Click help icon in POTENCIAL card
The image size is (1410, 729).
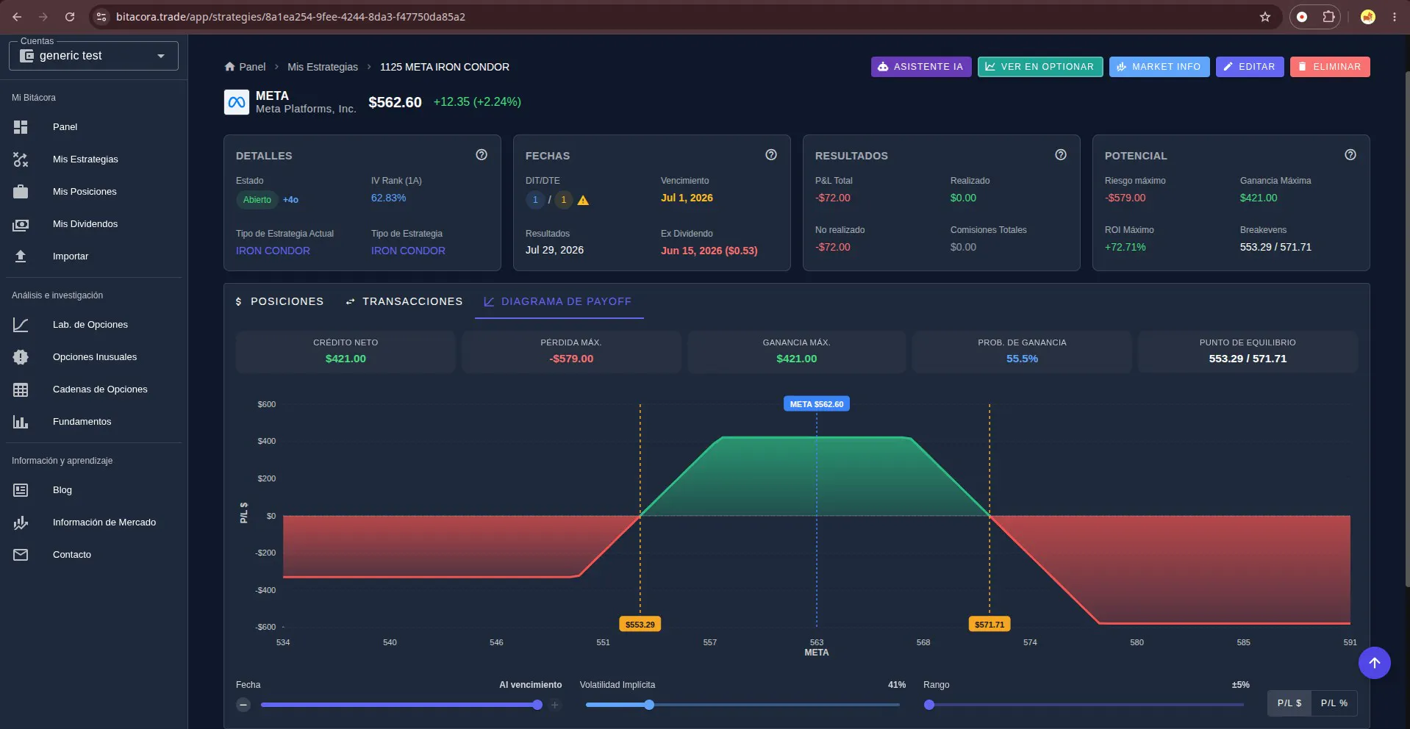1350,155
